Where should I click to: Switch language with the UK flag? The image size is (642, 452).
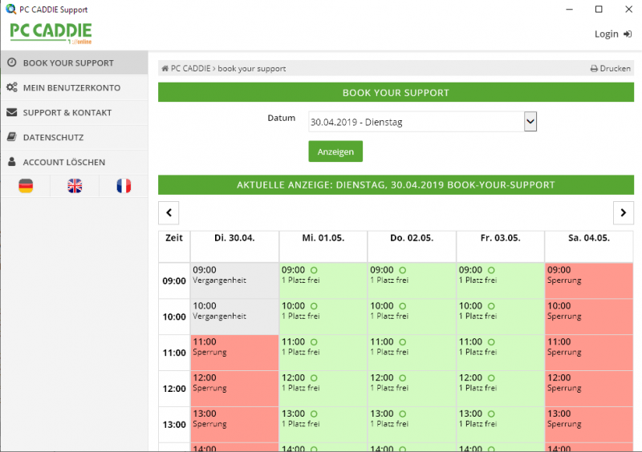[x=75, y=186]
